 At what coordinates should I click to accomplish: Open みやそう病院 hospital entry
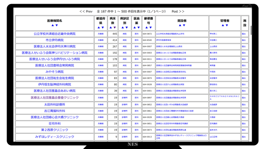click(55, 72)
